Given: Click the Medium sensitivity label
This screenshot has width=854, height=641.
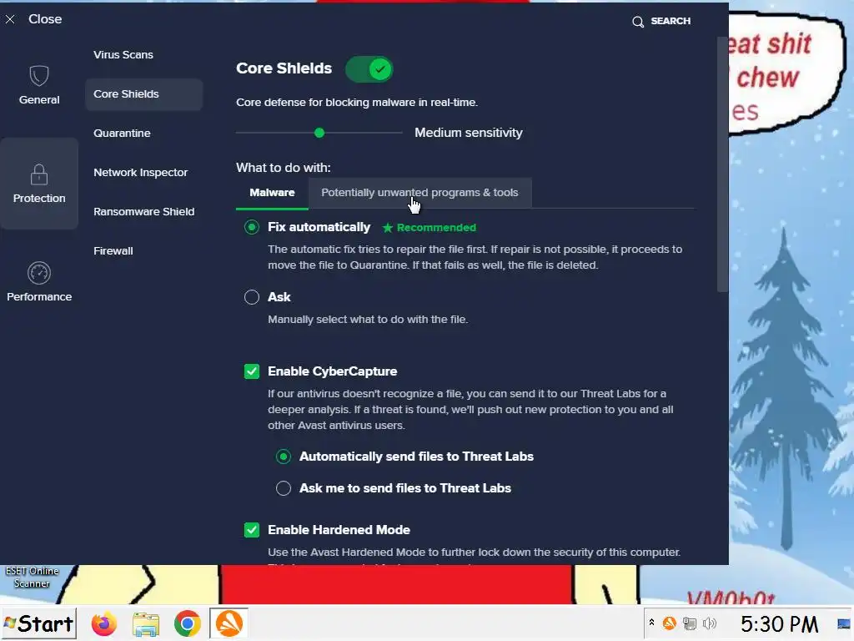Looking at the screenshot, I should click(469, 133).
